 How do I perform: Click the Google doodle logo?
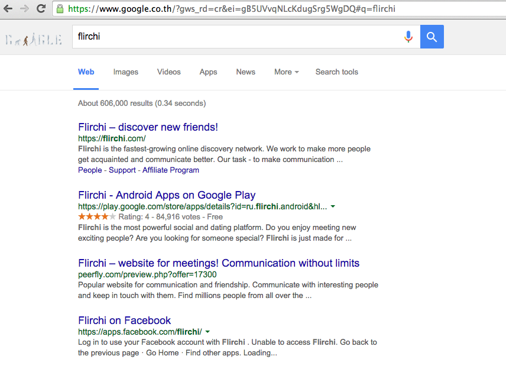point(34,40)
